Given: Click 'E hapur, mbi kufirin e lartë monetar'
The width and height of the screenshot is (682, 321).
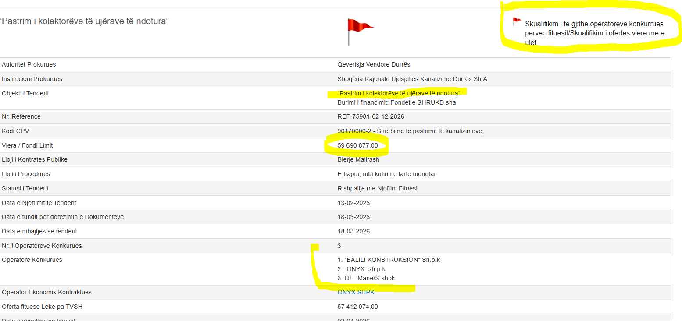Looking at the screenshot, I should [386, 174].
